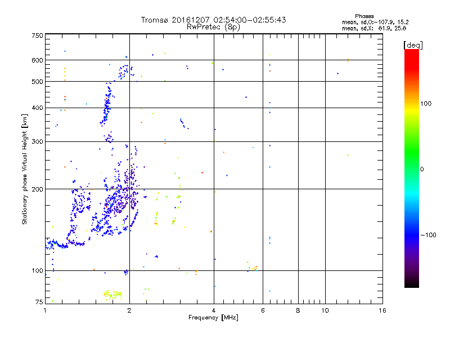This screenshot has height=338, width=450.
Task: Click the 'Phases' statistics heading
Action: coord(364,16)
